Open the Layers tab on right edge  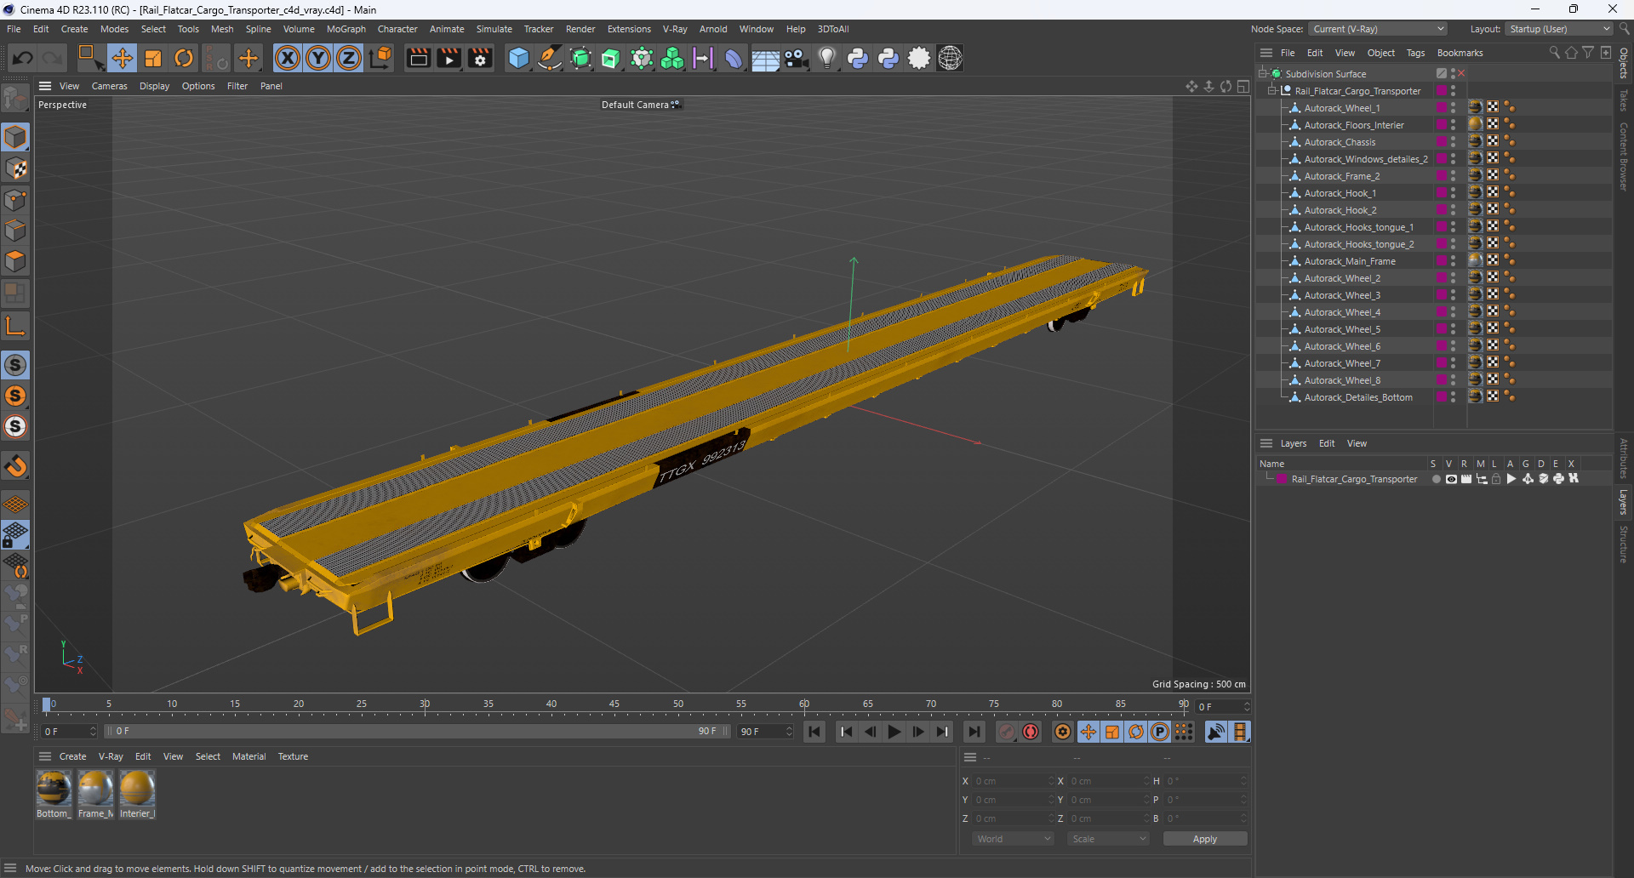[x=1624, y=502]
